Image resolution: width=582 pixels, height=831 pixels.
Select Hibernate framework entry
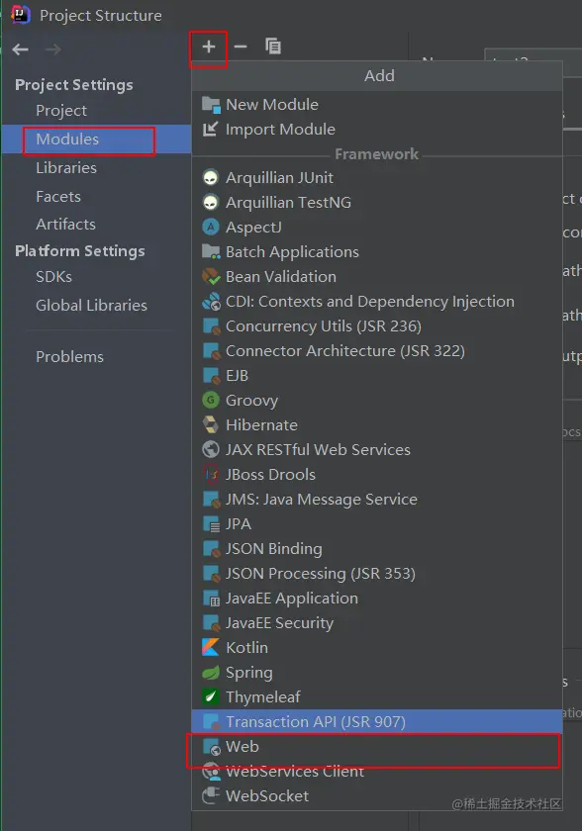(x=377, y=424)
